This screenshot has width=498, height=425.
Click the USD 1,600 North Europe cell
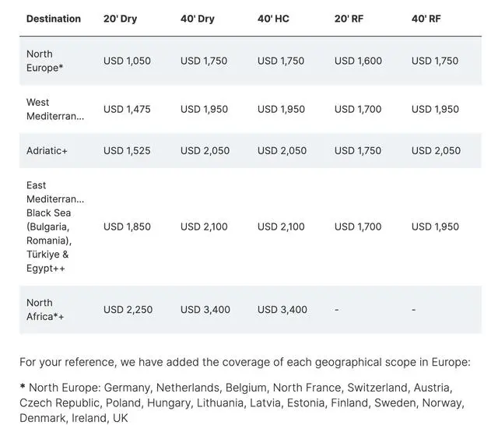point(358,61)
